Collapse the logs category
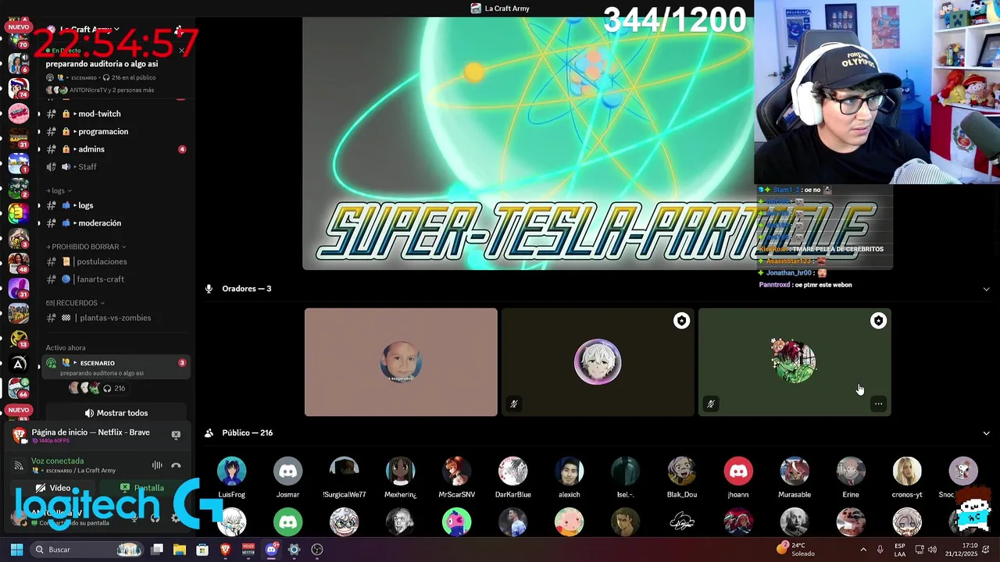Viewport: 1000px width, 562px height. click(59, 190)
